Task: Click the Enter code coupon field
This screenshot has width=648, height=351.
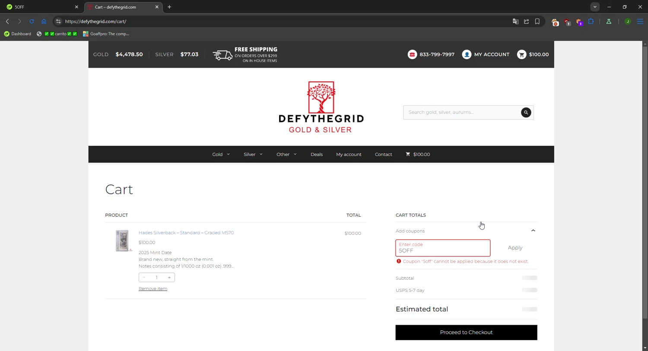Action: pyautogui.click(x=443, y=248)
